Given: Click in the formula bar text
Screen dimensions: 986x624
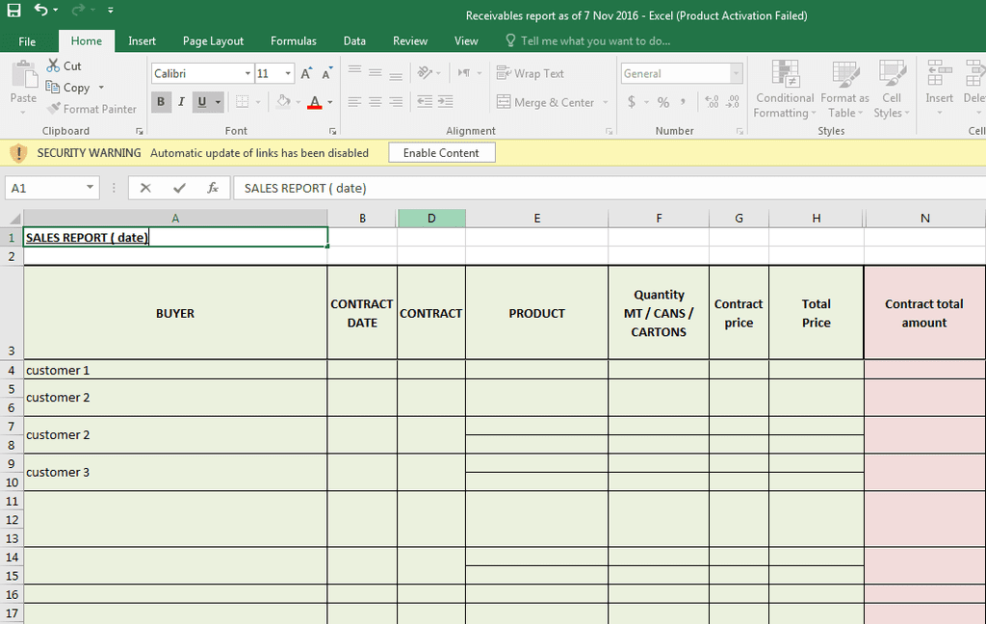Looking at the screenshot, I should pos(305,188).
